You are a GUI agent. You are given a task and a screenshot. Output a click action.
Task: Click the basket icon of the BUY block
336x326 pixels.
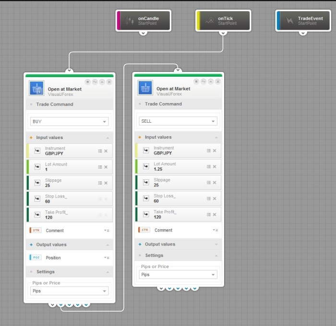36,88
